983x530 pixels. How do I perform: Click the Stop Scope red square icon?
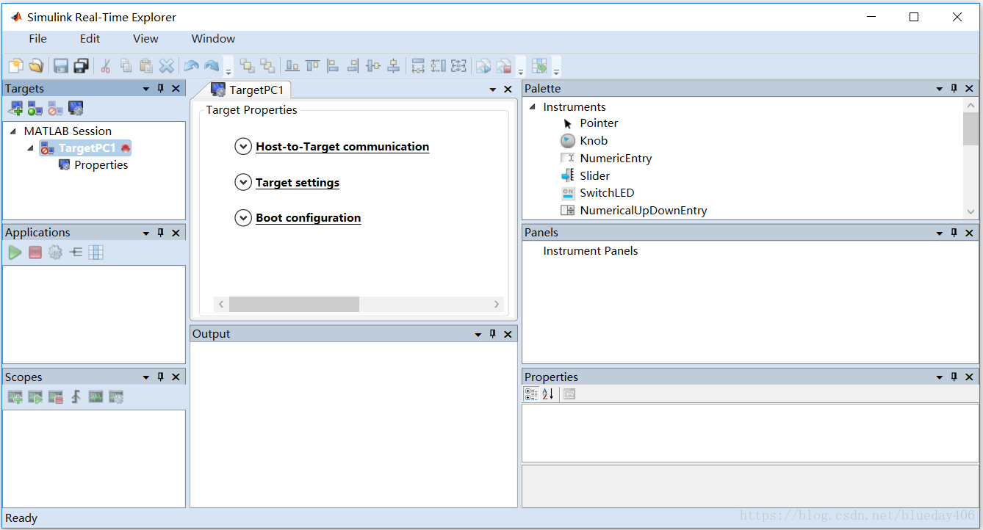click(56, 397)
